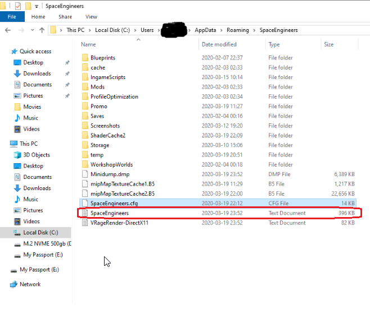
Task: Click the Blueprints folder icon
Action: [85, 58]
